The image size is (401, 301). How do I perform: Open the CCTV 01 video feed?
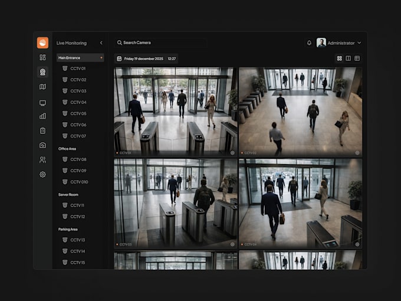point(176,112)
